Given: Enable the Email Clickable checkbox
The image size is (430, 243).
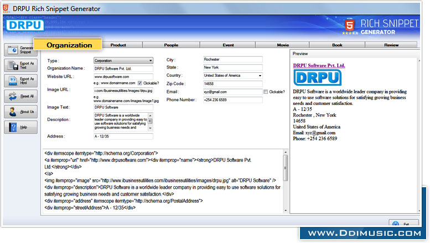Looking at the screenshot, I should coord(266,92).
